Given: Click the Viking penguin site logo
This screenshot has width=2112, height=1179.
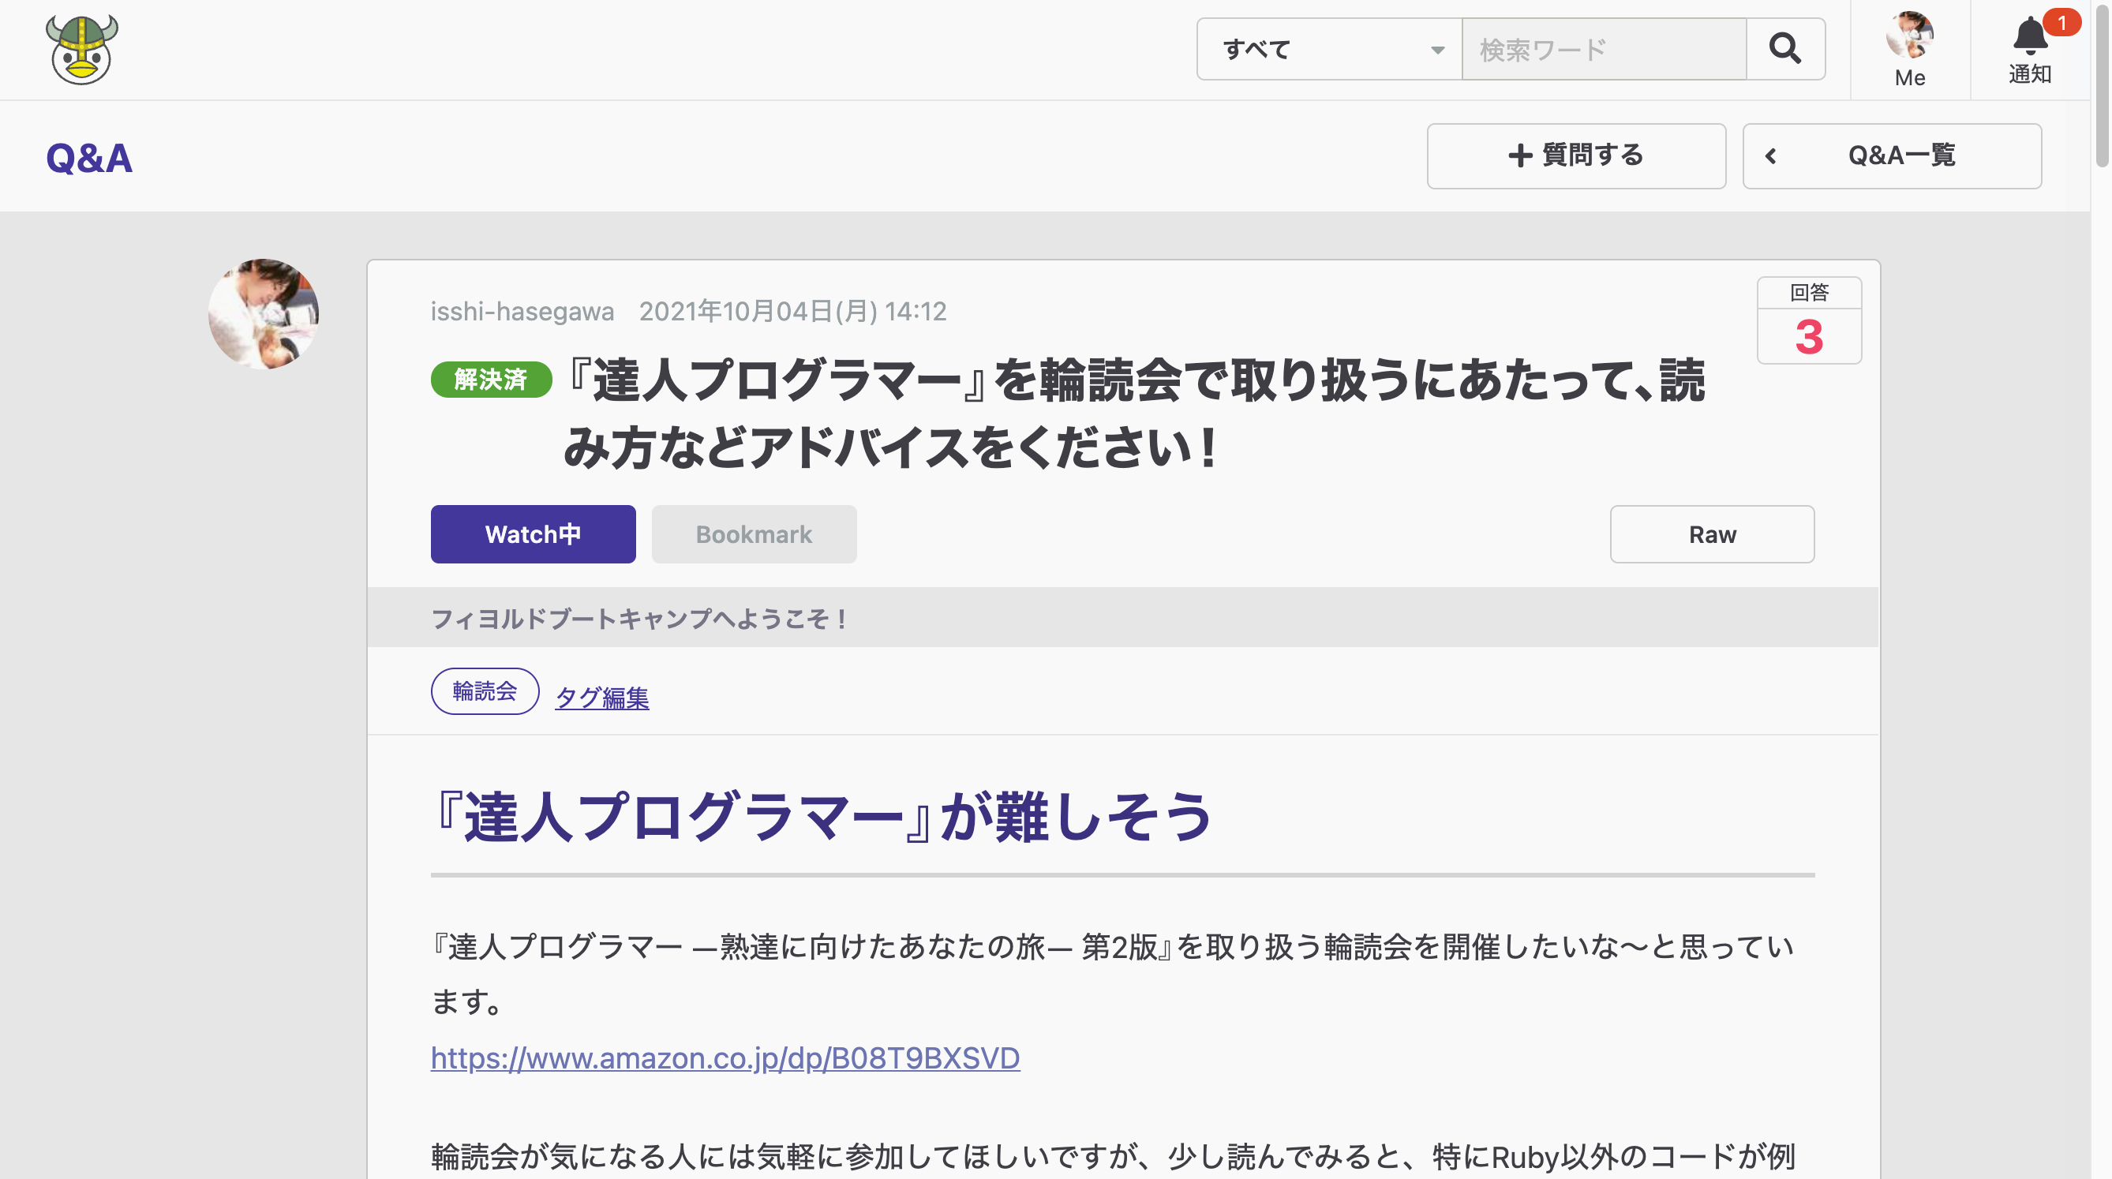Looking at the screenshot, I should point(82,49).
